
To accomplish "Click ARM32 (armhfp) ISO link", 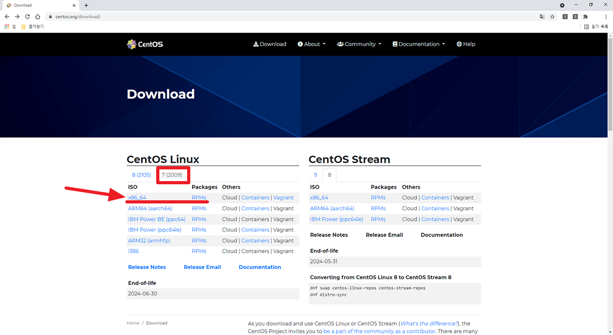I will [149, 241].
